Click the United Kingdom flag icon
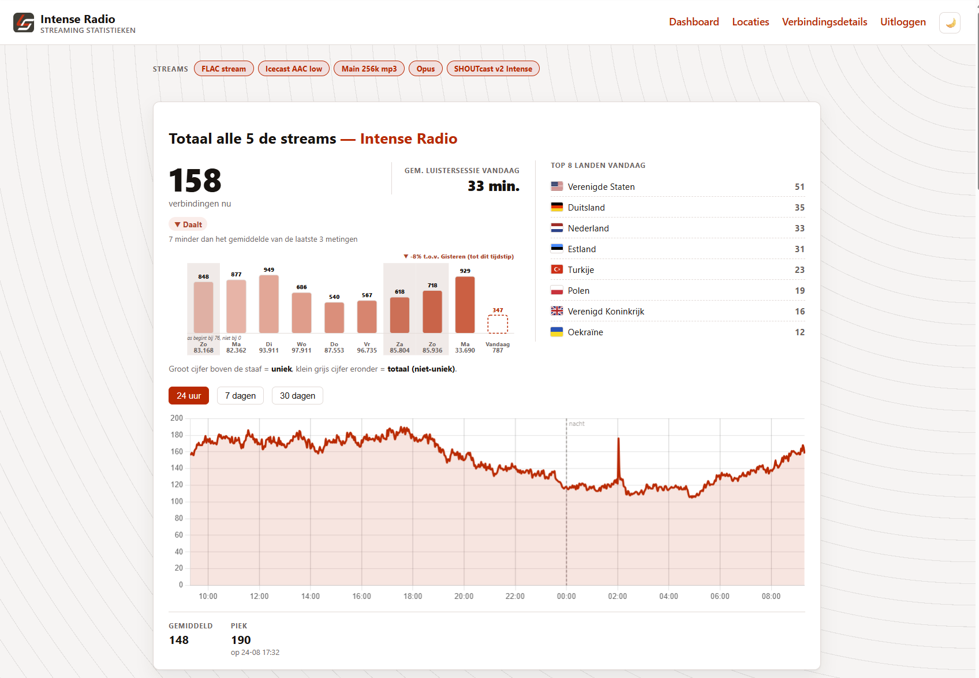The width and height of the screenshot is (979, 678). (557, 311)
